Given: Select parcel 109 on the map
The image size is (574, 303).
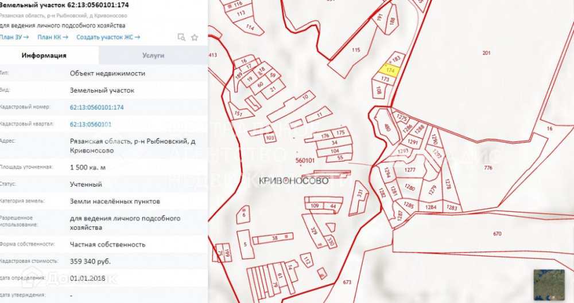Looking at the screenshot, I should point(315,206).
